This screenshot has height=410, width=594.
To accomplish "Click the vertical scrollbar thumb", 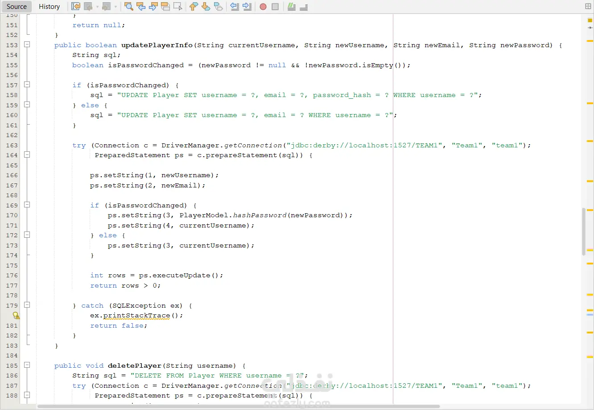I will click(x=584, y=231).
